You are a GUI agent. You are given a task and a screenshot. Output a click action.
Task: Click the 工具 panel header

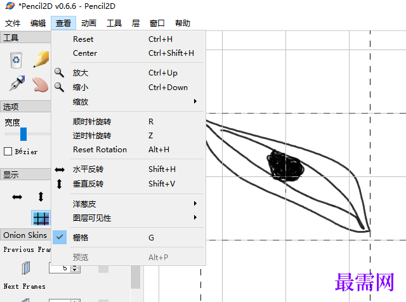pos(25,38)
